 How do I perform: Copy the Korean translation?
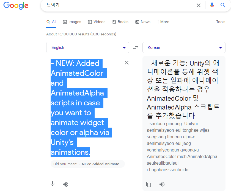coord(149,184)
